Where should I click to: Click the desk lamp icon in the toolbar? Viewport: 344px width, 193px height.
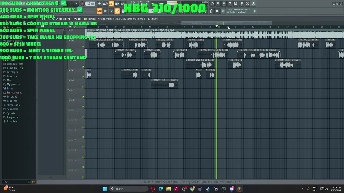[211, 11]
